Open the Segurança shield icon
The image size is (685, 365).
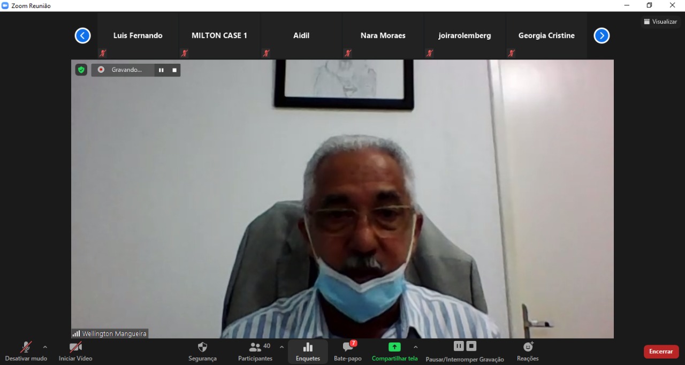tap(202, 351)
